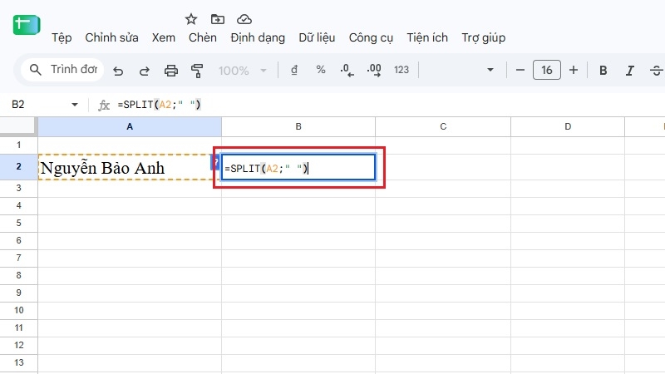Open the Tiện ích menu
Image resolution: width=665 pixels, height=374 pixels.
point(427,37)
